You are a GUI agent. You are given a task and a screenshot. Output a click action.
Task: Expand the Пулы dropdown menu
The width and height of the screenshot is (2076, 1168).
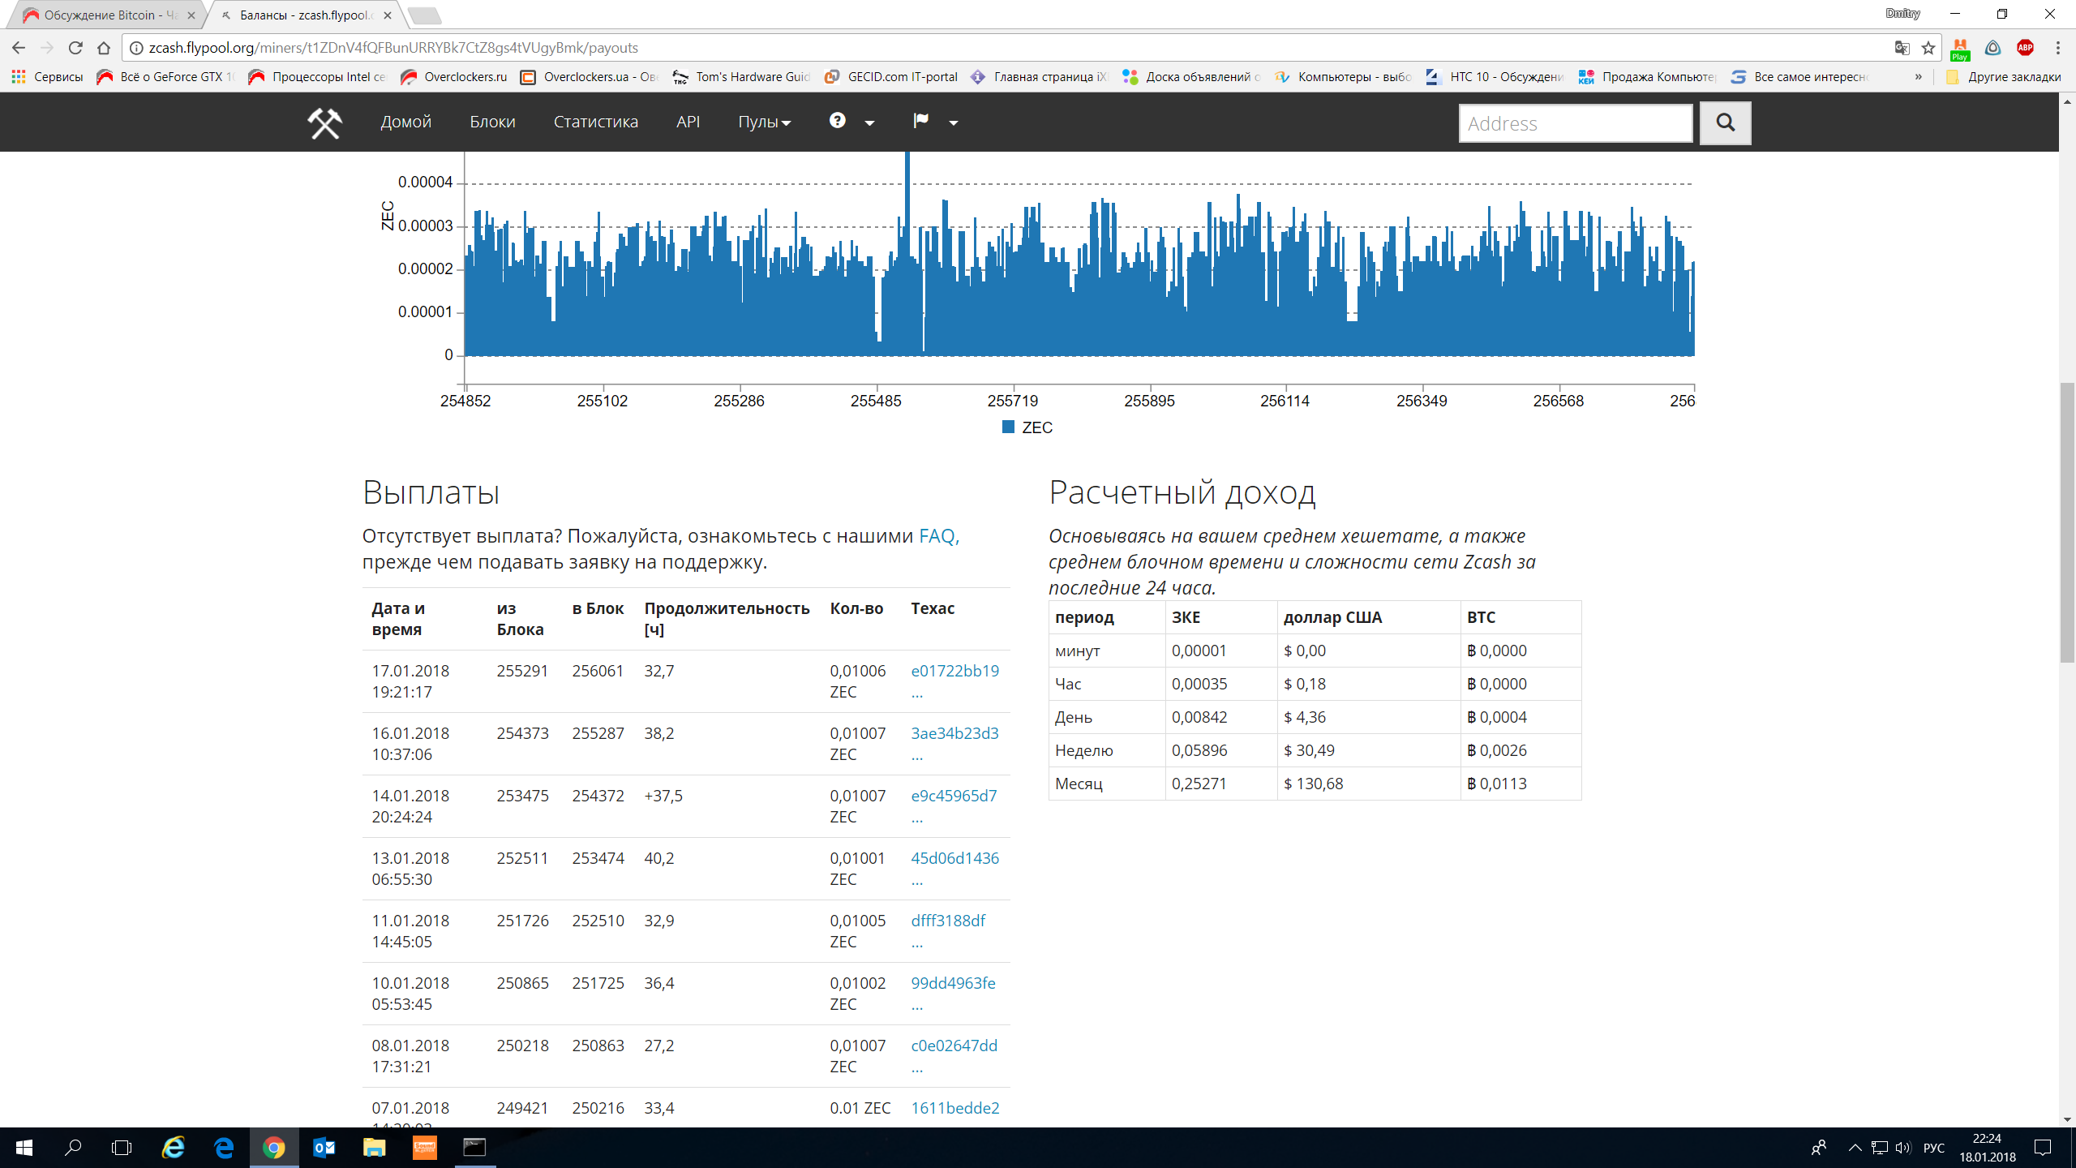(764, 122)
